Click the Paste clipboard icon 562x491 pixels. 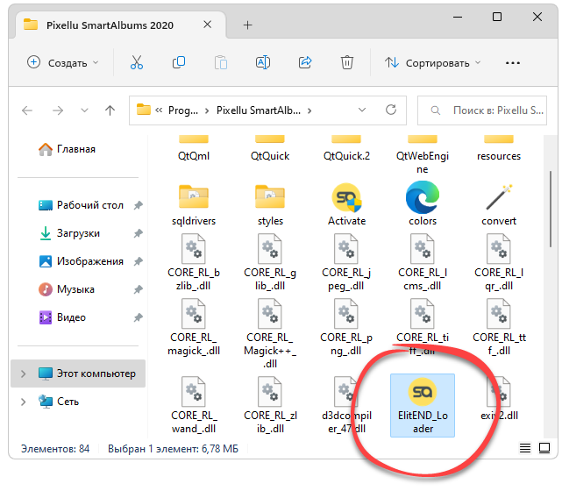221,62
